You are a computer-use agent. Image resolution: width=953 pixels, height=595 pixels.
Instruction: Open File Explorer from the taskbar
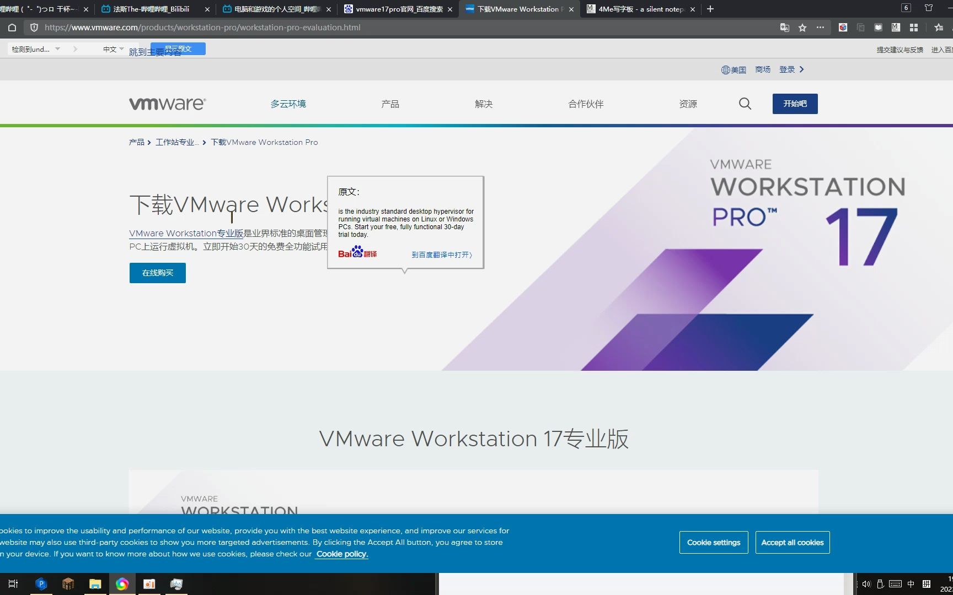point(95,584)
